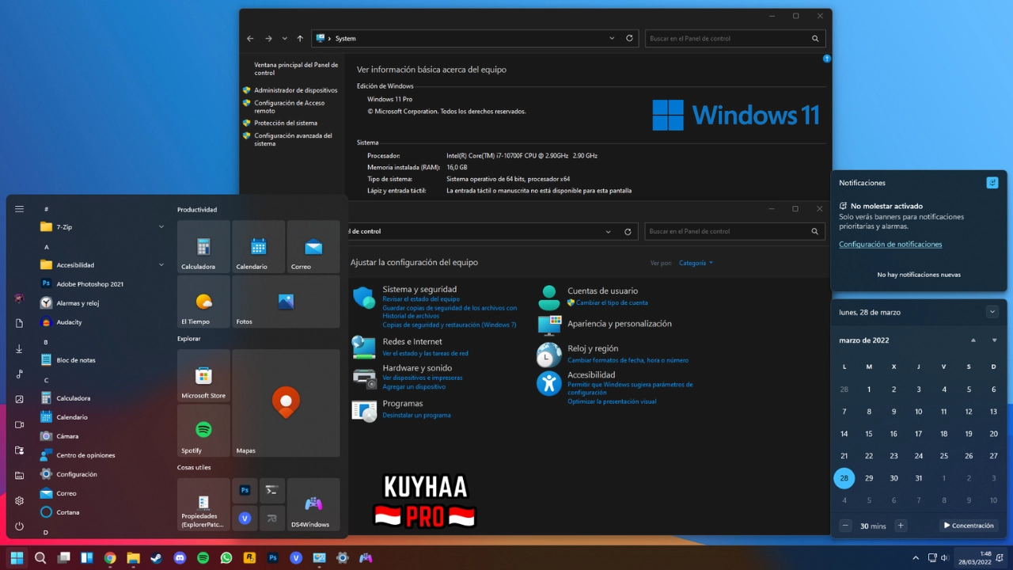The height and width of the screenshot is (570, 1013).
Task: Click Cambiar el tipo de cuenta link
Action: [x=612, y=303]
